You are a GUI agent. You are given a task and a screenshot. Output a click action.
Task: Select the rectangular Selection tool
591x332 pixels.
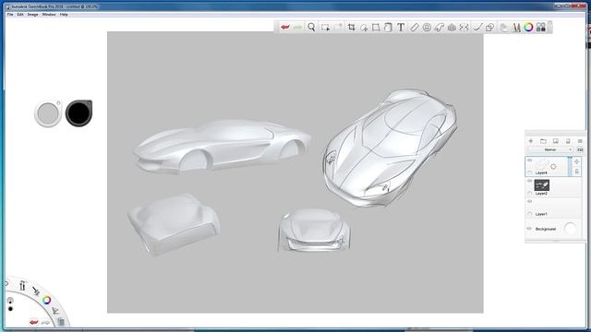point(325,27)
